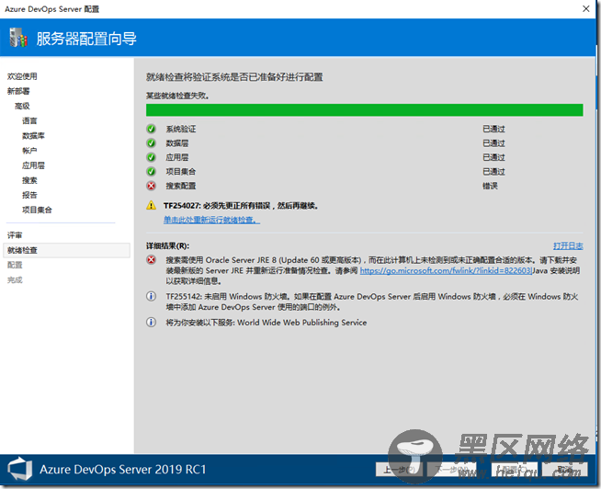Click the 数据层 check row label

click(177, 143)
